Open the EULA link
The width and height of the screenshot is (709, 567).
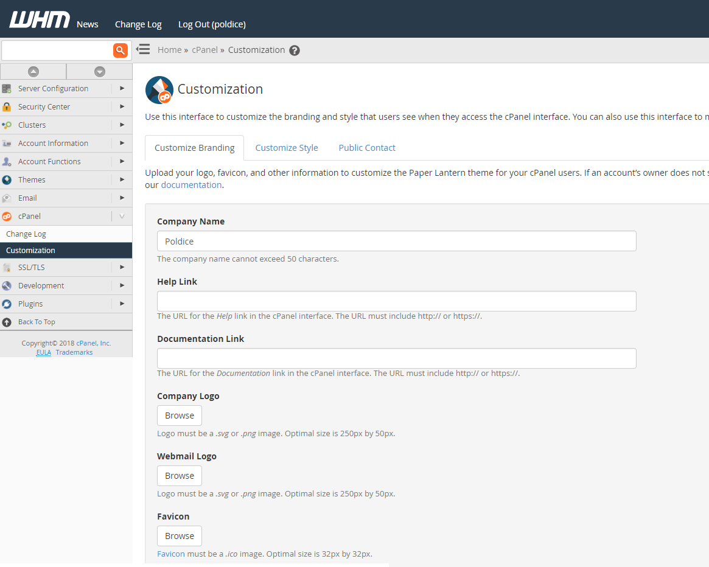click(44, 352)
